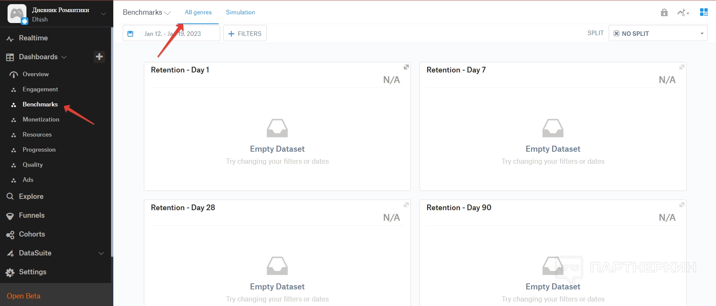This screenshot has height=306, width=716.
Task: Expand the Retention - Day 7 chart
Action: pyautogui.click(x=682, y=67)
